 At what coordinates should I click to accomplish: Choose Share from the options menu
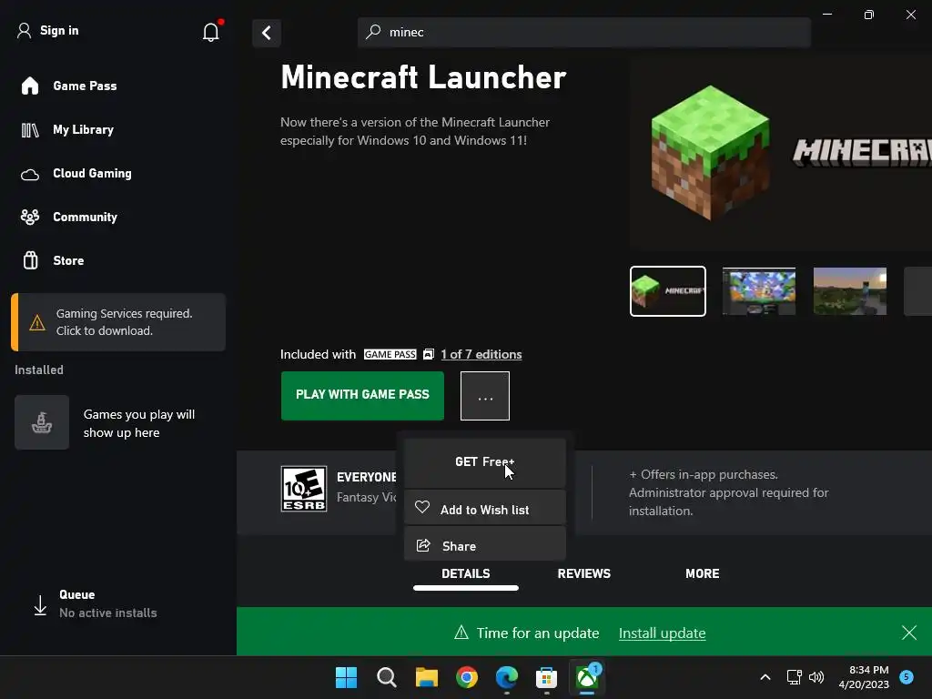click(x=485, y=545)
